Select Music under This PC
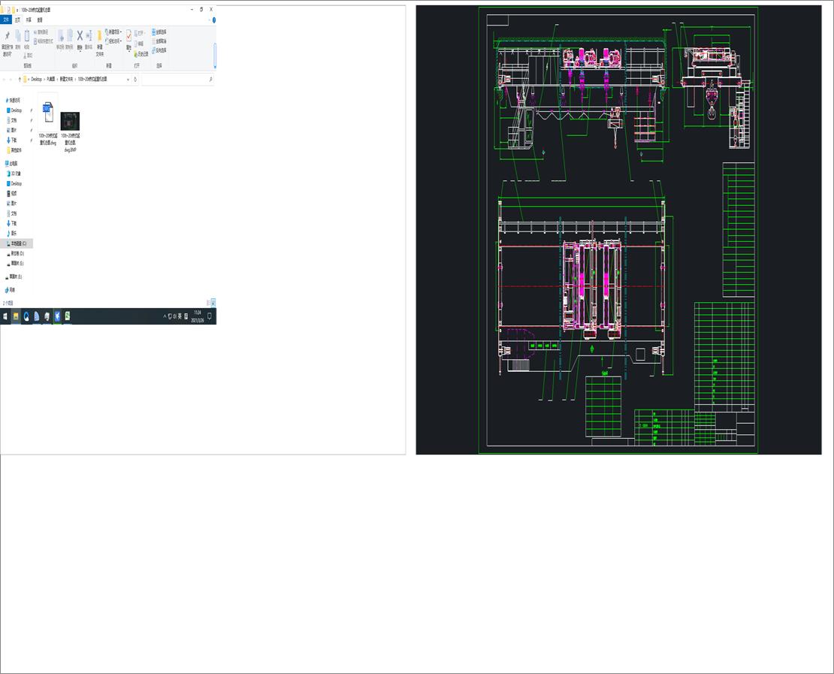The image size is (834, 674). point(12,233)
